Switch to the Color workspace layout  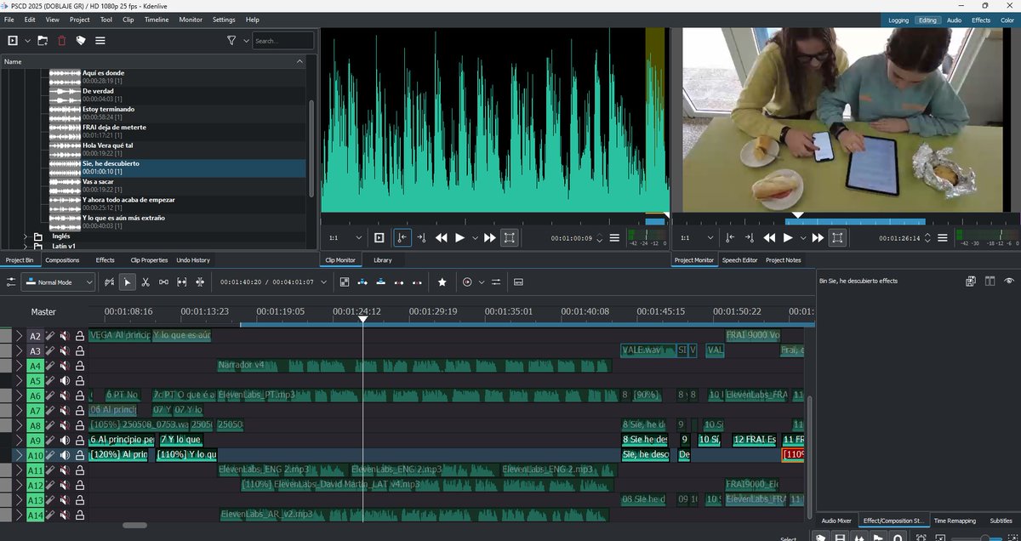click(x=1007, y=20)
